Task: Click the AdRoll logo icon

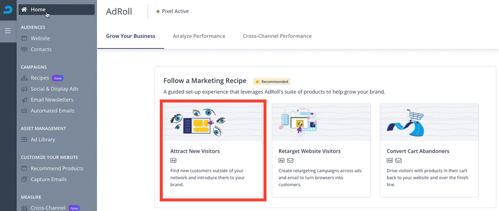Action: (8, 10)
